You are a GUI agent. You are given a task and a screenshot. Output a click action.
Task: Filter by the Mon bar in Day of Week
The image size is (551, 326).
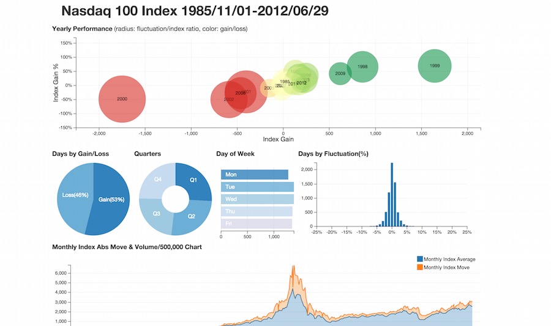pyautogui.click(x=255, y=175)
